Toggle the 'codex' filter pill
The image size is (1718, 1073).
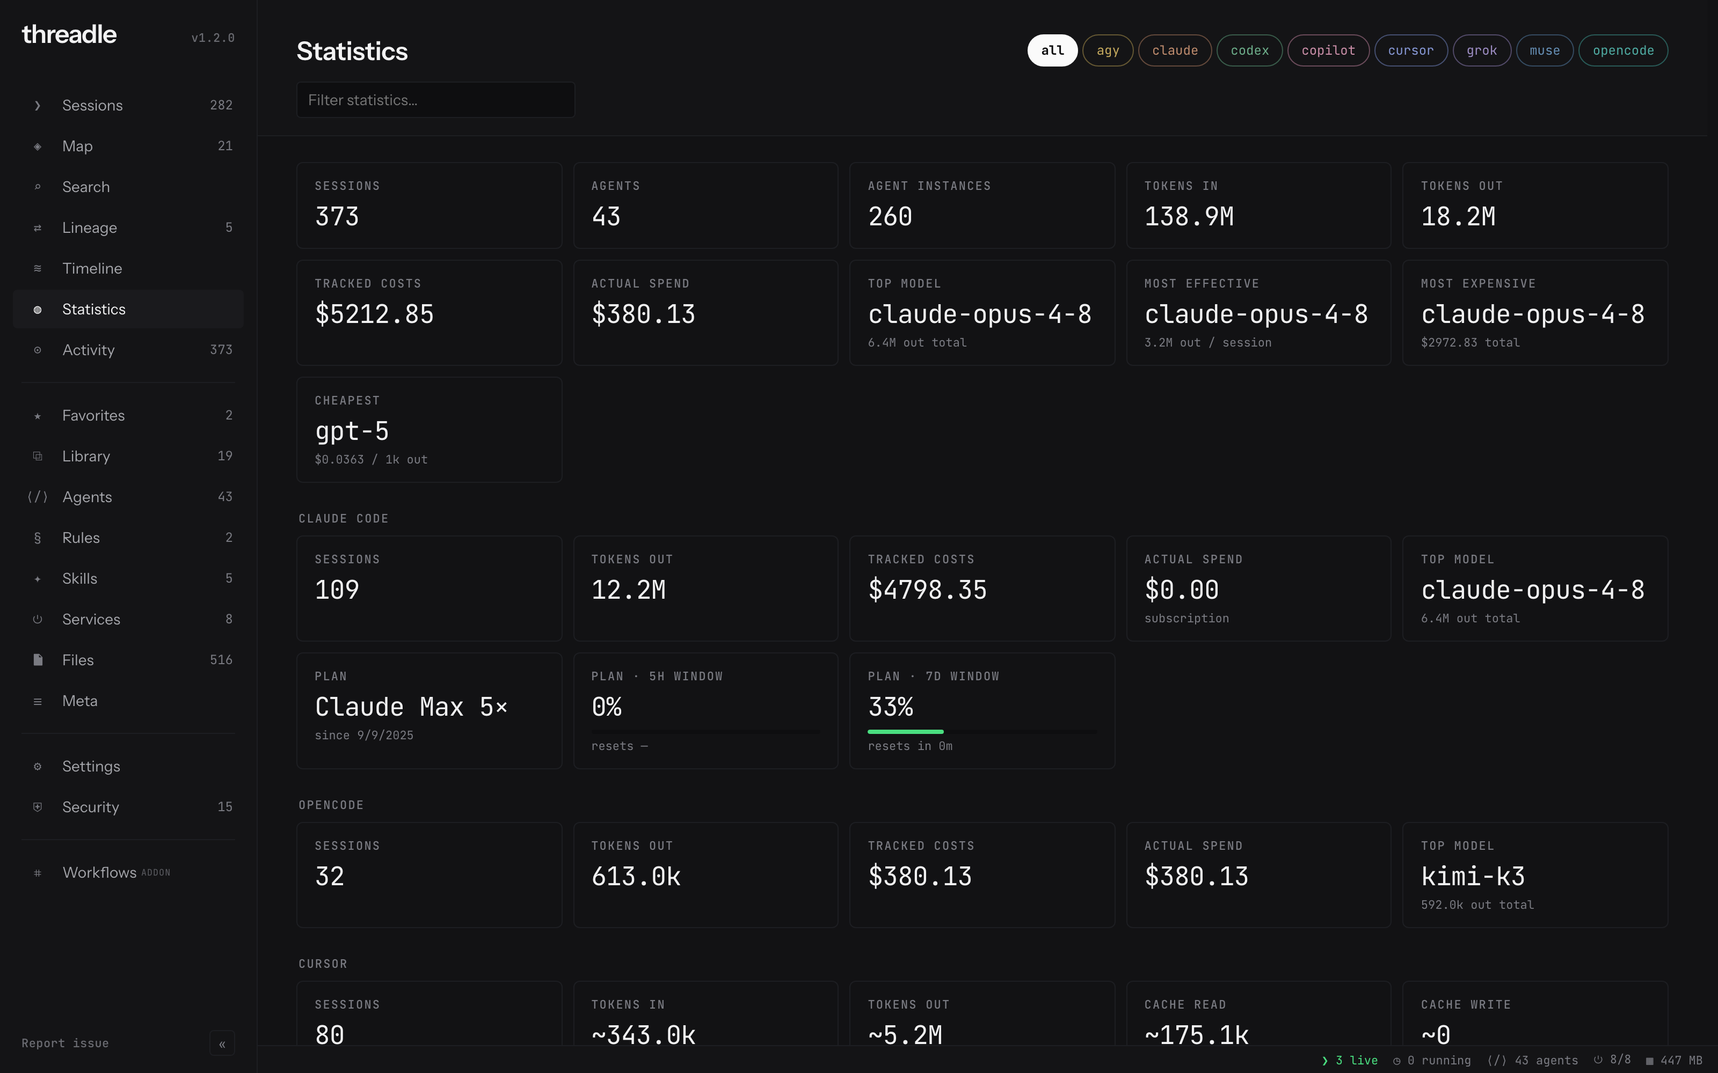(x=1249, y=50)
